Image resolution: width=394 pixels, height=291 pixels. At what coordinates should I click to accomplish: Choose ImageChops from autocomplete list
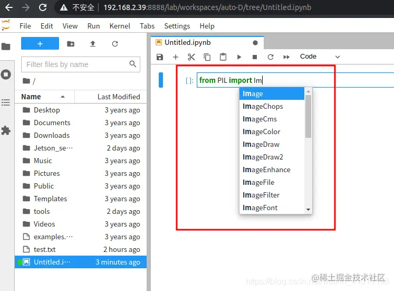[x=272, y=106]
